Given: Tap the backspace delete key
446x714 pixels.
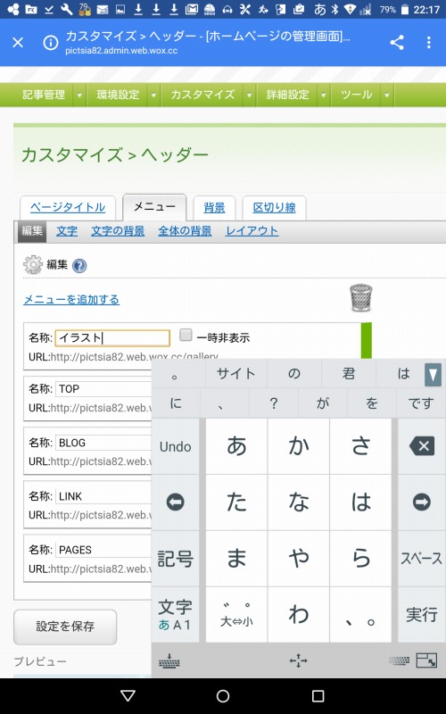Looking at the screenshot, I should pos(421,446).
